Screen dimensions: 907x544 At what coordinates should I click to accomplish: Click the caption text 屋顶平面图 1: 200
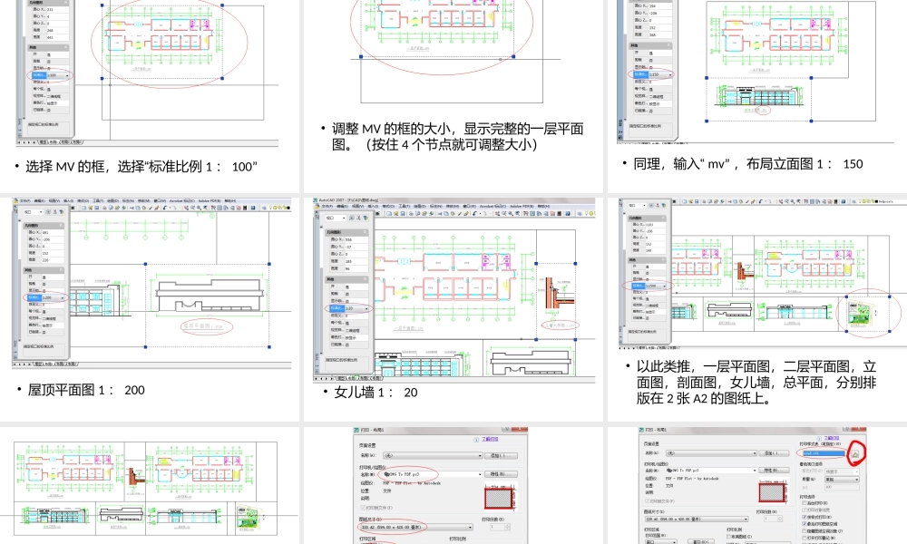(x=86, y=390)
